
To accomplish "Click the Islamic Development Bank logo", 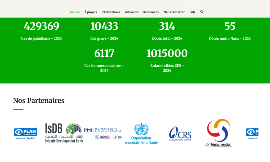I will 64,133.
